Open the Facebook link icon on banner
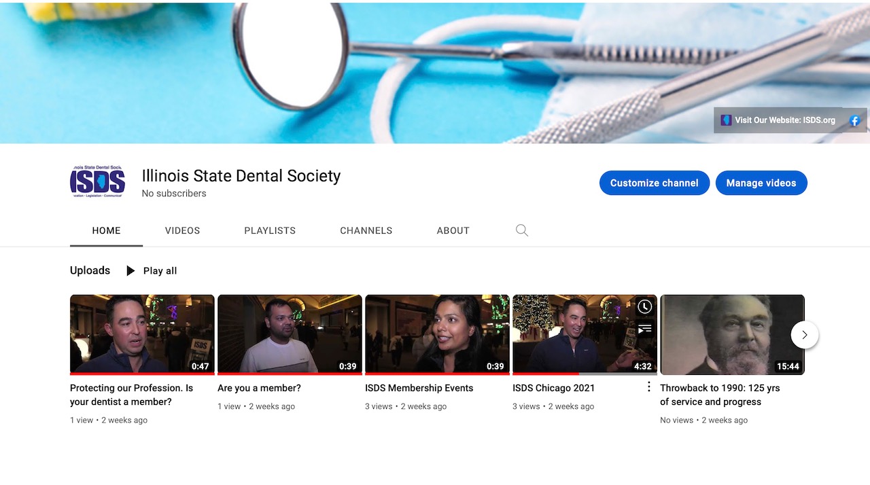The height and width of the screenshot is (485, 870). [855, 121]
